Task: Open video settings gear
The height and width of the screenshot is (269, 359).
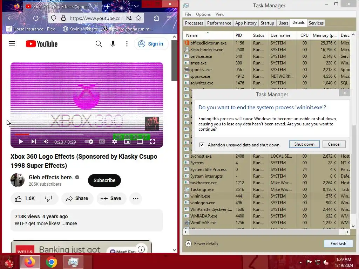Action: pos(115,142)
